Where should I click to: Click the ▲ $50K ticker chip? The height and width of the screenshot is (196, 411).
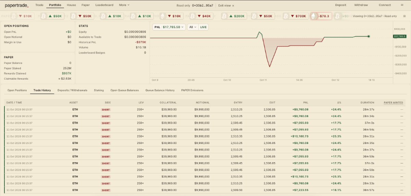[x=53, y=16]
